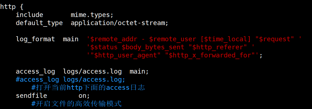Click the '$remote_addr' variable in red
Viewport: 312px width, 109px height.
tap(114, 39)
